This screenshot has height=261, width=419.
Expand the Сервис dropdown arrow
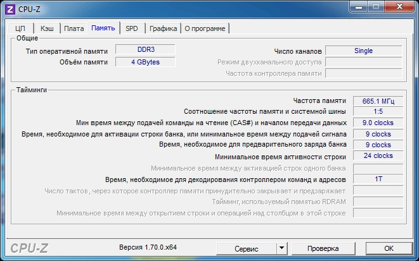coord(281,248)
